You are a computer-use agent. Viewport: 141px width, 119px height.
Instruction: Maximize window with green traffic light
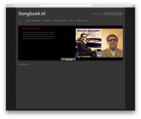(12, 6)
